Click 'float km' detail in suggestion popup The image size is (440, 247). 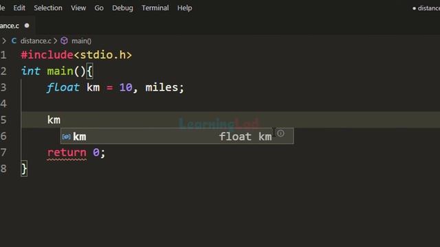click(245, 137)
